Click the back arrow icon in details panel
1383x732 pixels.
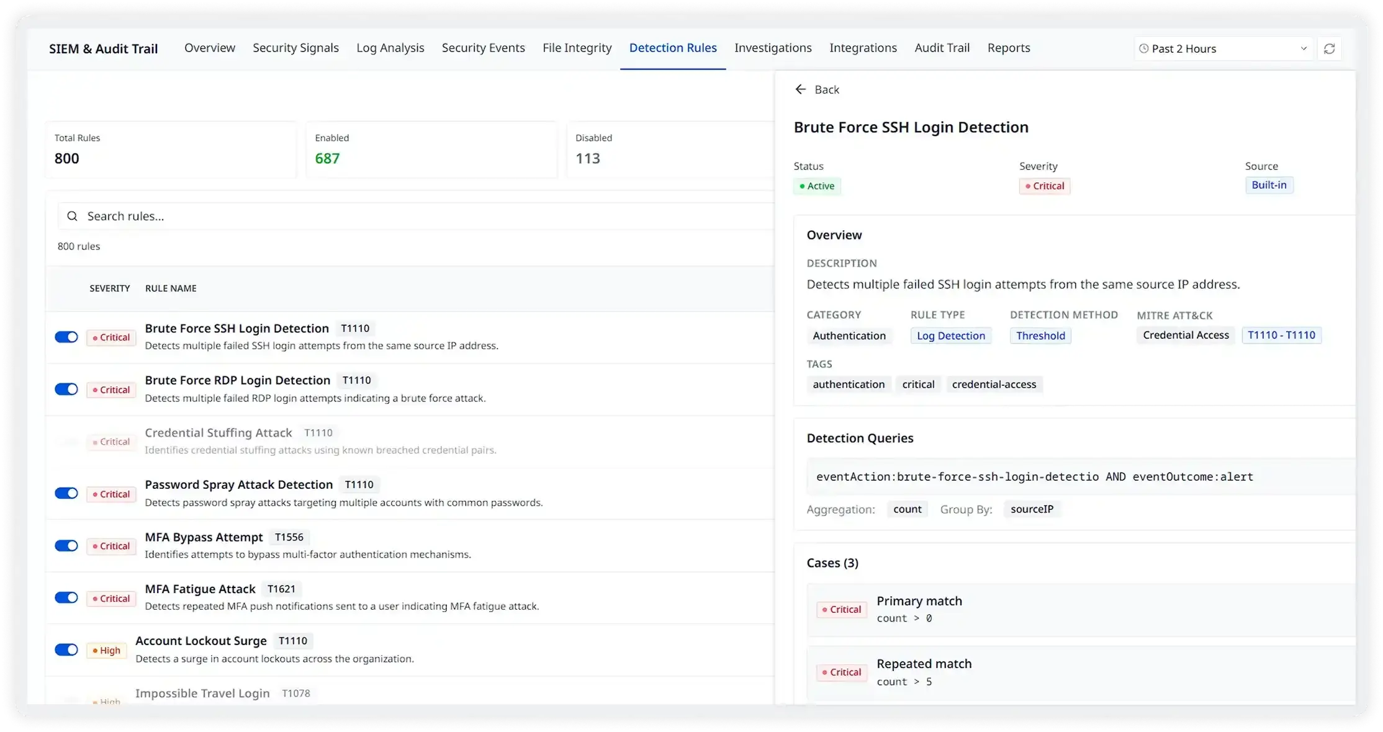point(801,89)
